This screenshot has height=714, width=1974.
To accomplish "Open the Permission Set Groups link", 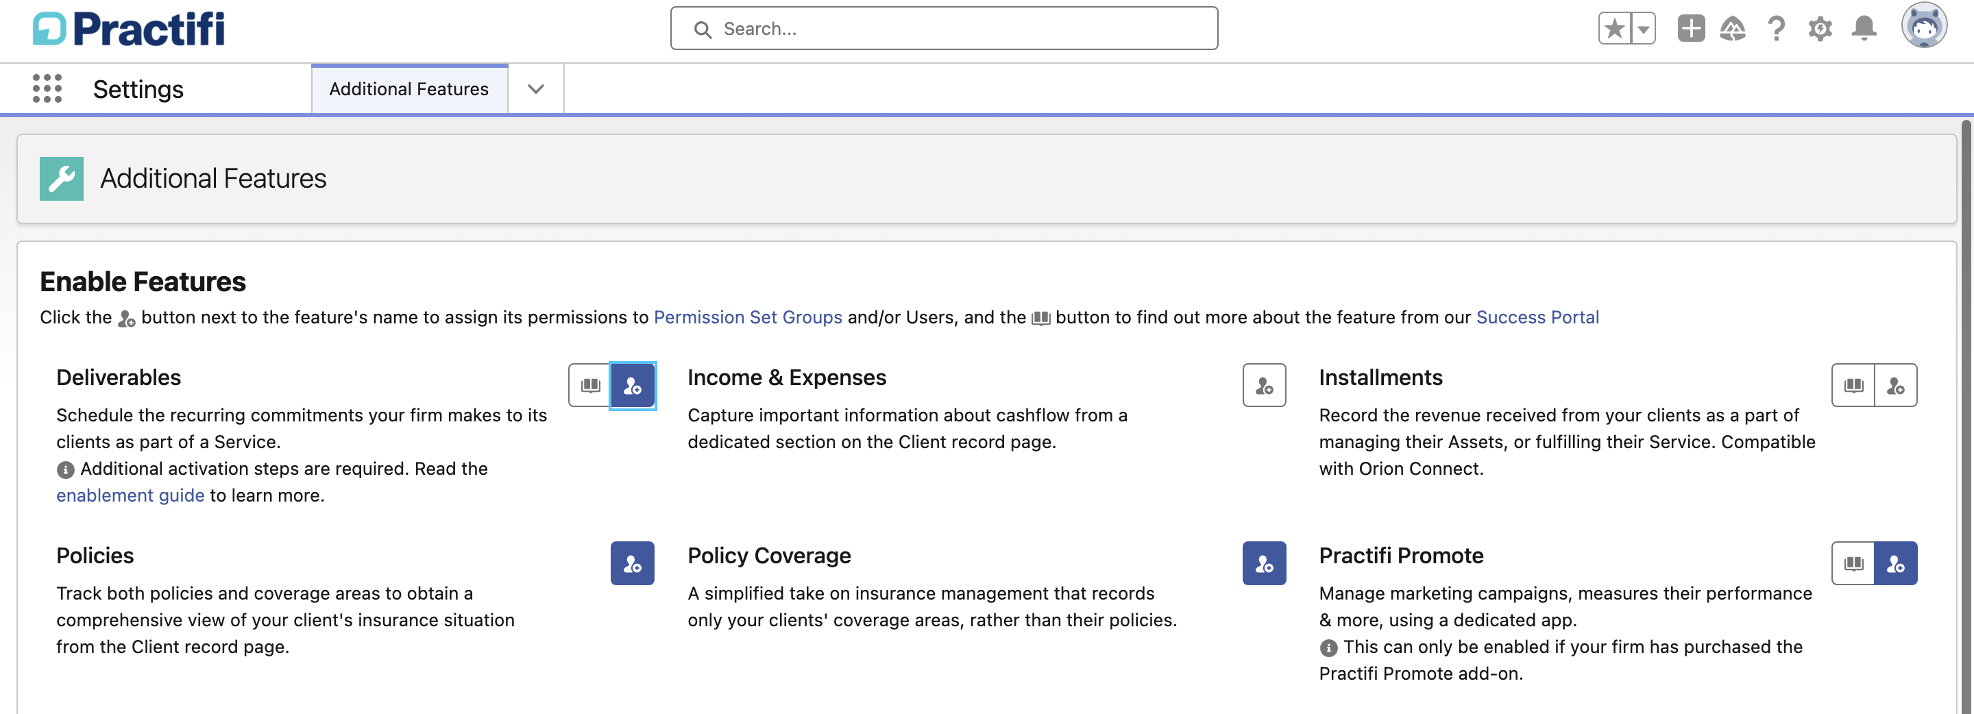I will click(747, 317).
